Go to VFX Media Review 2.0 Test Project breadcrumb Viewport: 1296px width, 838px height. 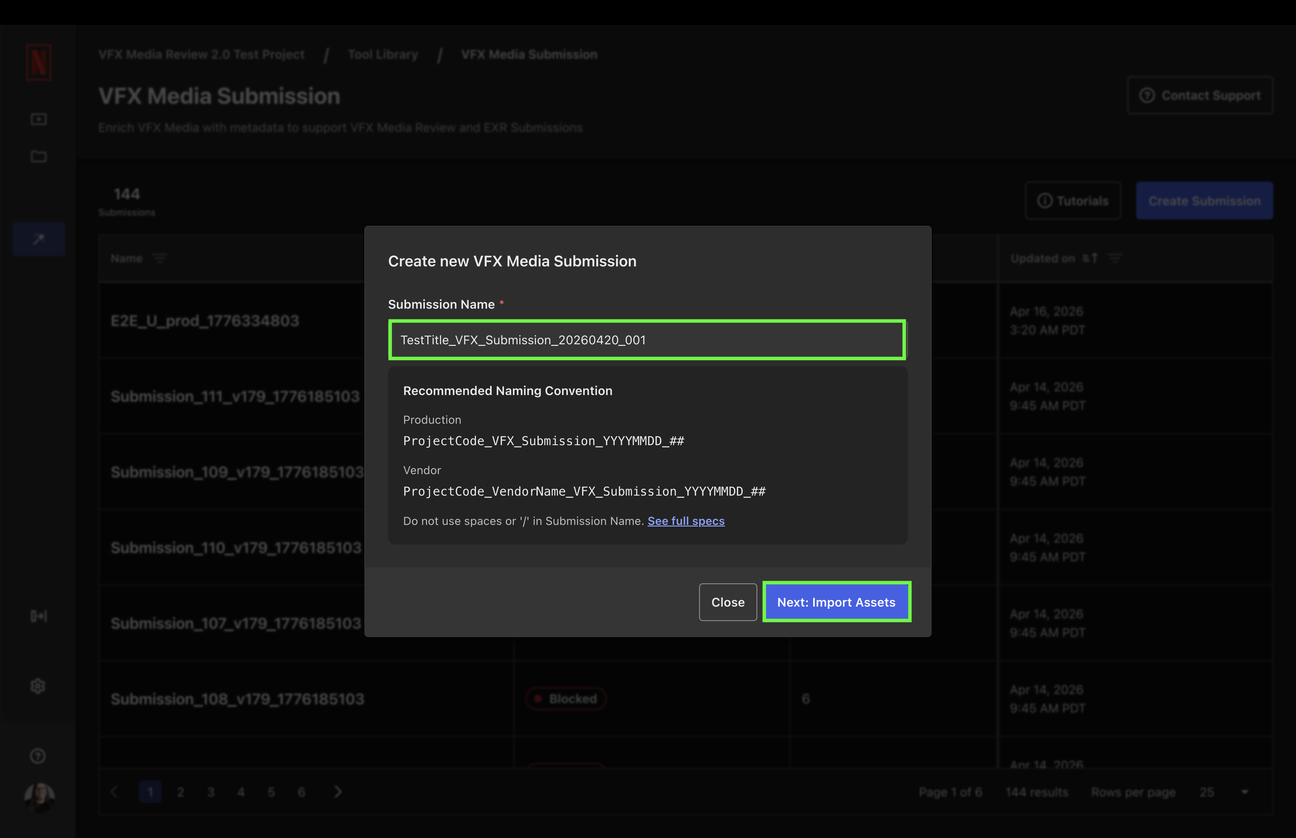point(201,55)
